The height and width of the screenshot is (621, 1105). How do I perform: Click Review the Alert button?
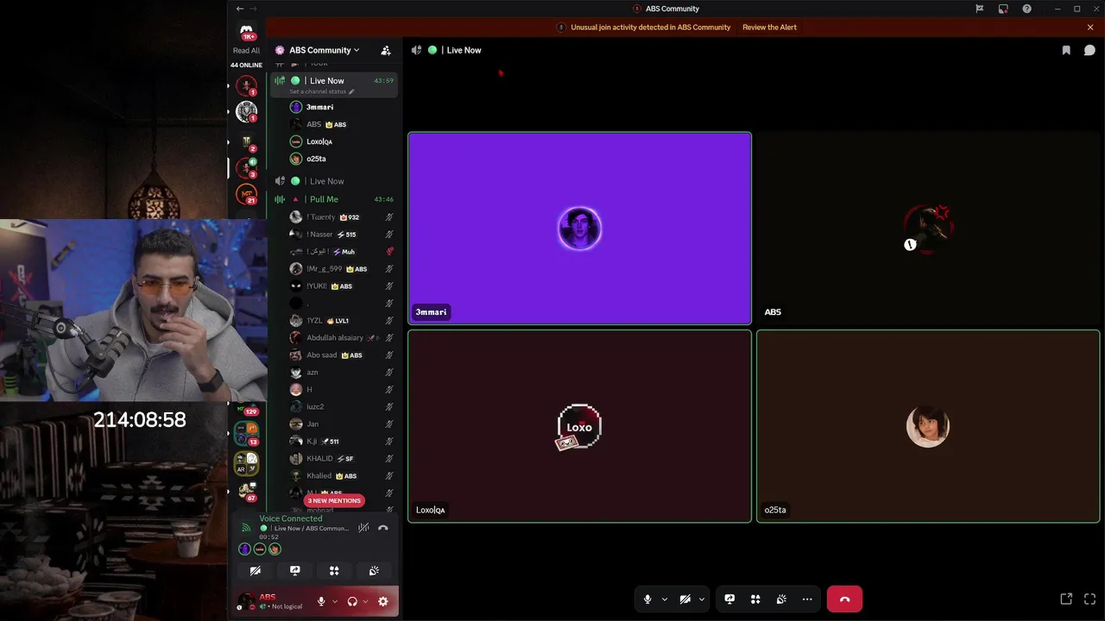coord(769,28)
